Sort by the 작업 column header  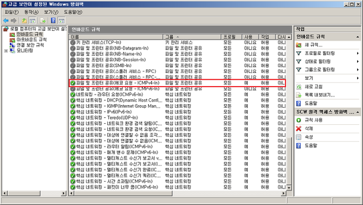pyautogui.click(x=267, y=37)
